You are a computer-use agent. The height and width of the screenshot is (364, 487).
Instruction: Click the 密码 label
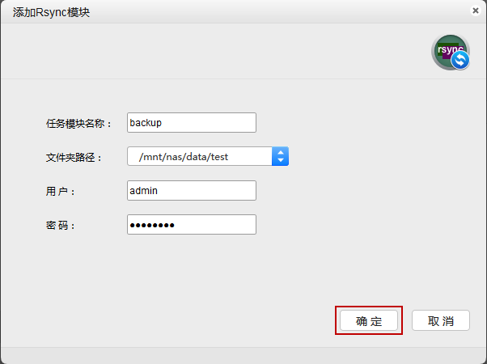(x=61, y=226)
